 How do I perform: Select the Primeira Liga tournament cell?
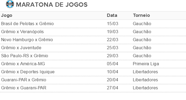[x=146, y=64]
